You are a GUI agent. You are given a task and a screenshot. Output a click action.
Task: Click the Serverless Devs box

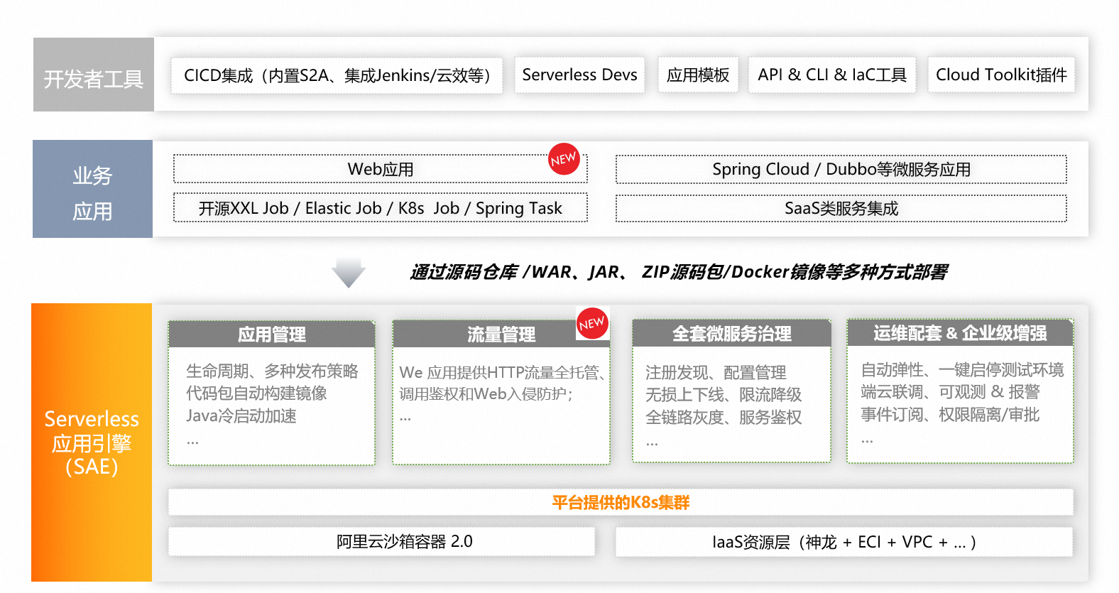(579, 75)
